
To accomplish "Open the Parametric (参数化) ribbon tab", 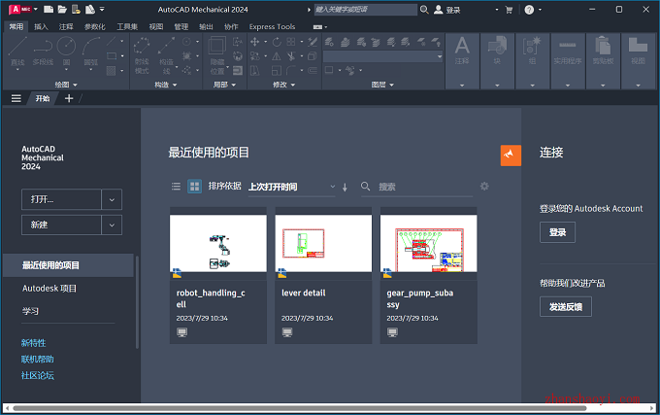I will (95, 26).
